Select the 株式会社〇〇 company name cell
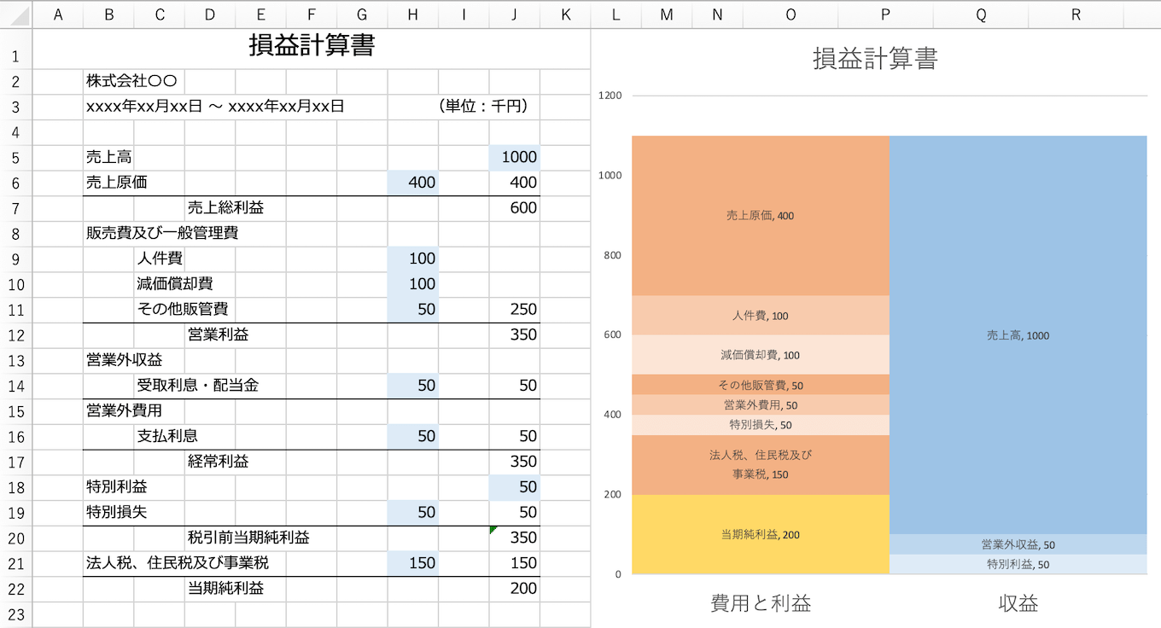The height and width of the screenshot is (628, 1161). 132,82
